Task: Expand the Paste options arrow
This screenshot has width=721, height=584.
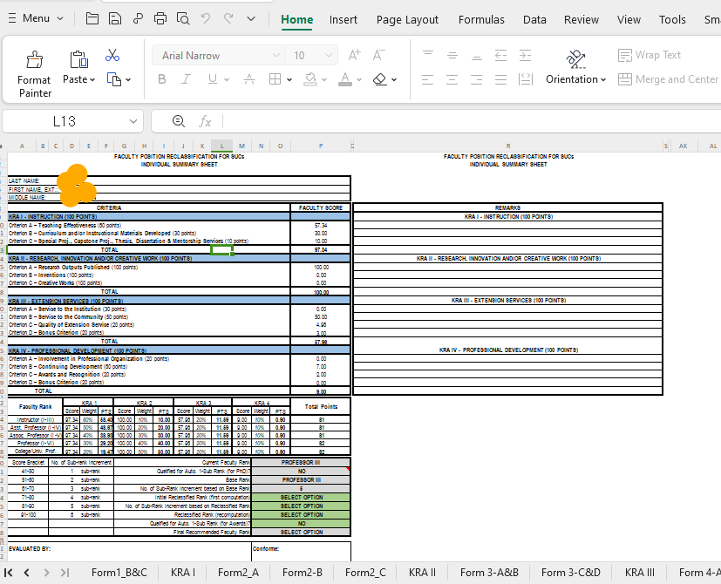Action: tap(92, 79)
